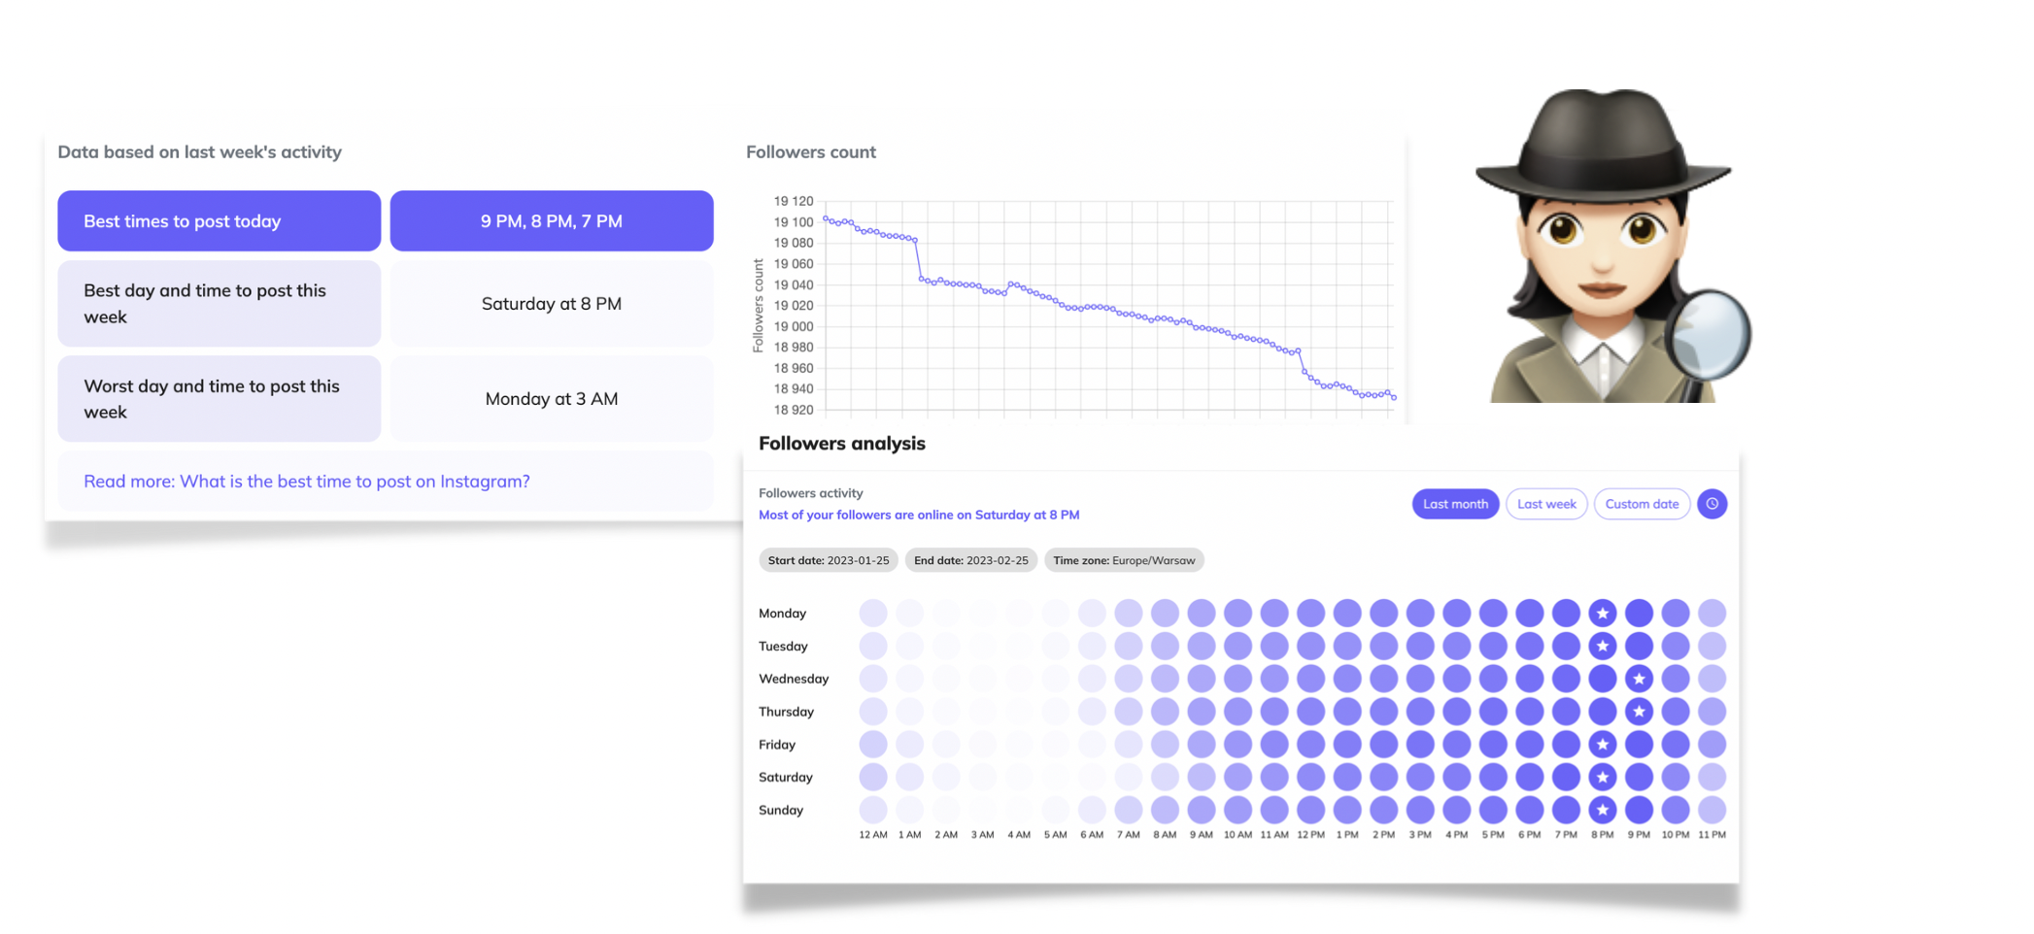Viewport: 2034px width, 934px height.
Task: Click the '9 PM, 8 PM, 7 PM' cell
Action: (x=552, y=221)
